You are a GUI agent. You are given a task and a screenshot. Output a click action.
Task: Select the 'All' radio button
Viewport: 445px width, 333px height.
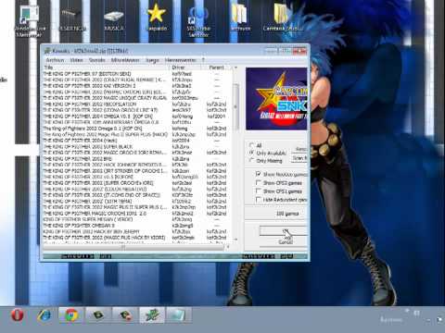251,145
